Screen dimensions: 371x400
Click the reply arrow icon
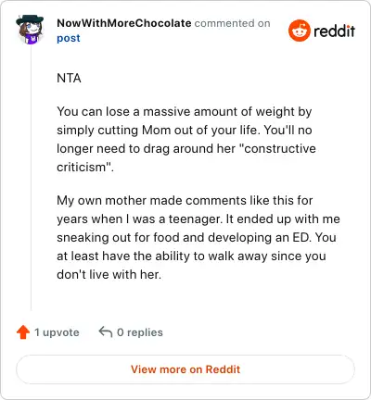106,332
